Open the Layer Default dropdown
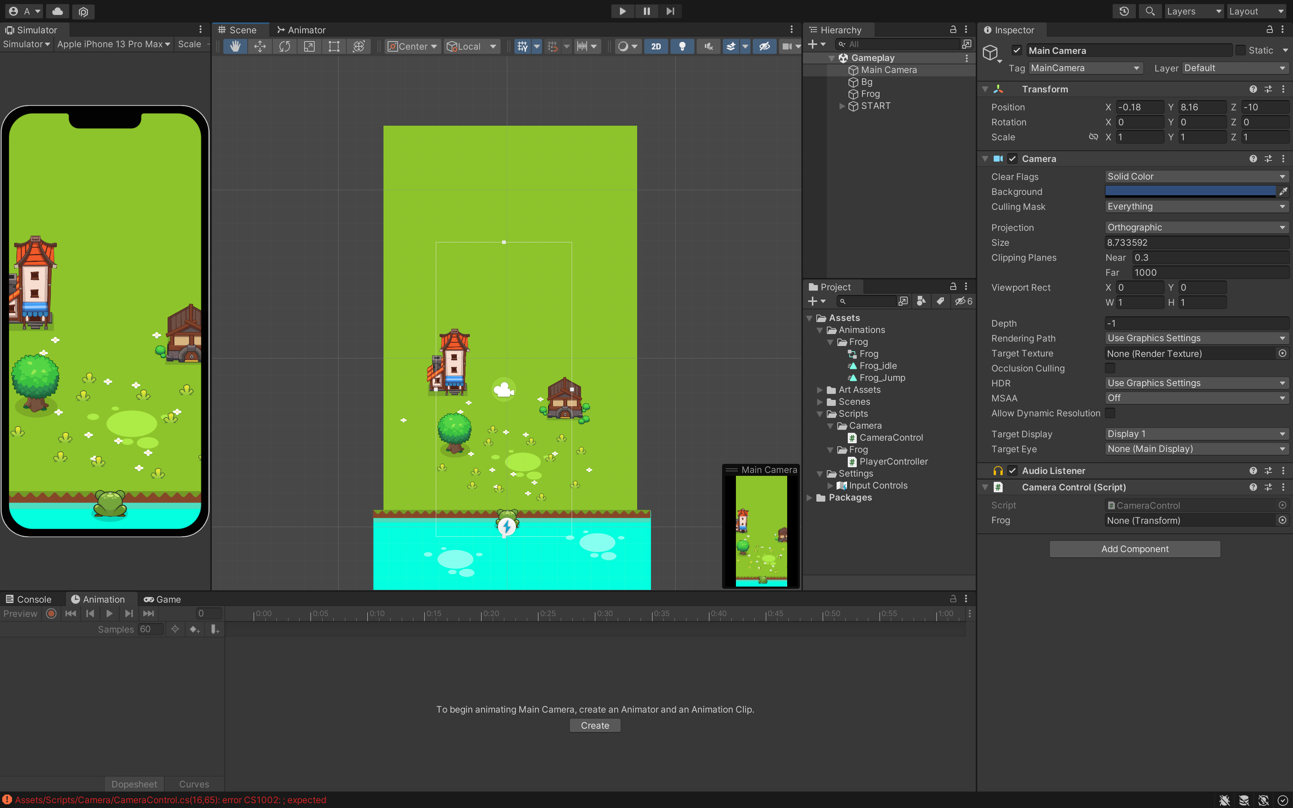This screenshot has width=1293, height=808. (1235, 68)
